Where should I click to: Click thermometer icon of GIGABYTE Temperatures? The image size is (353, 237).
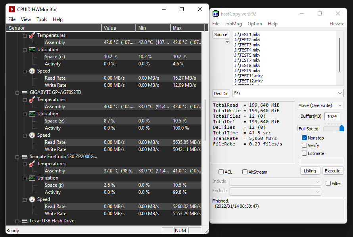click(32, 99)
